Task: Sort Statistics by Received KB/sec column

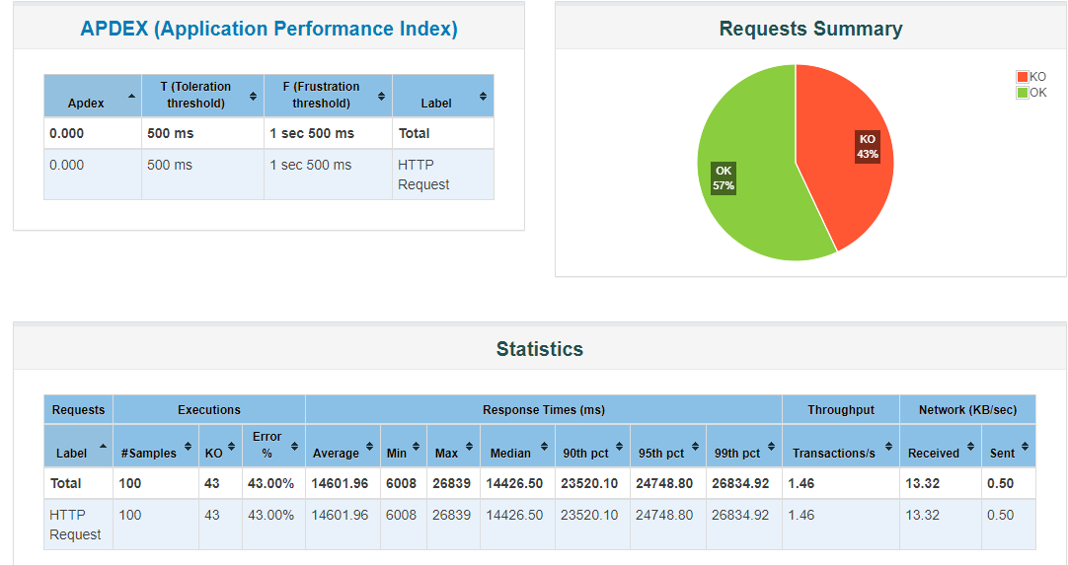Action: [x=939, y=447]
